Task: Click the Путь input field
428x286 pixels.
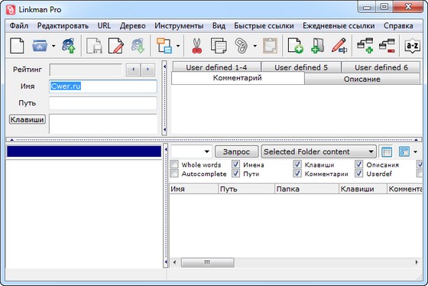Action: click(103, 103)
